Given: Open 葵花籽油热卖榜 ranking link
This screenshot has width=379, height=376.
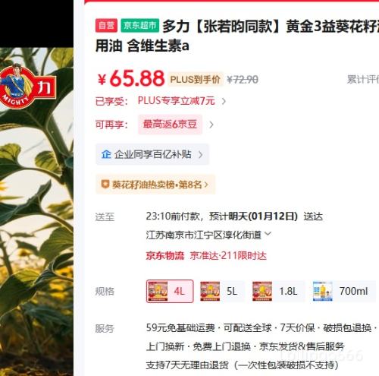Looking at the screenshot, I should coord(155,185).
